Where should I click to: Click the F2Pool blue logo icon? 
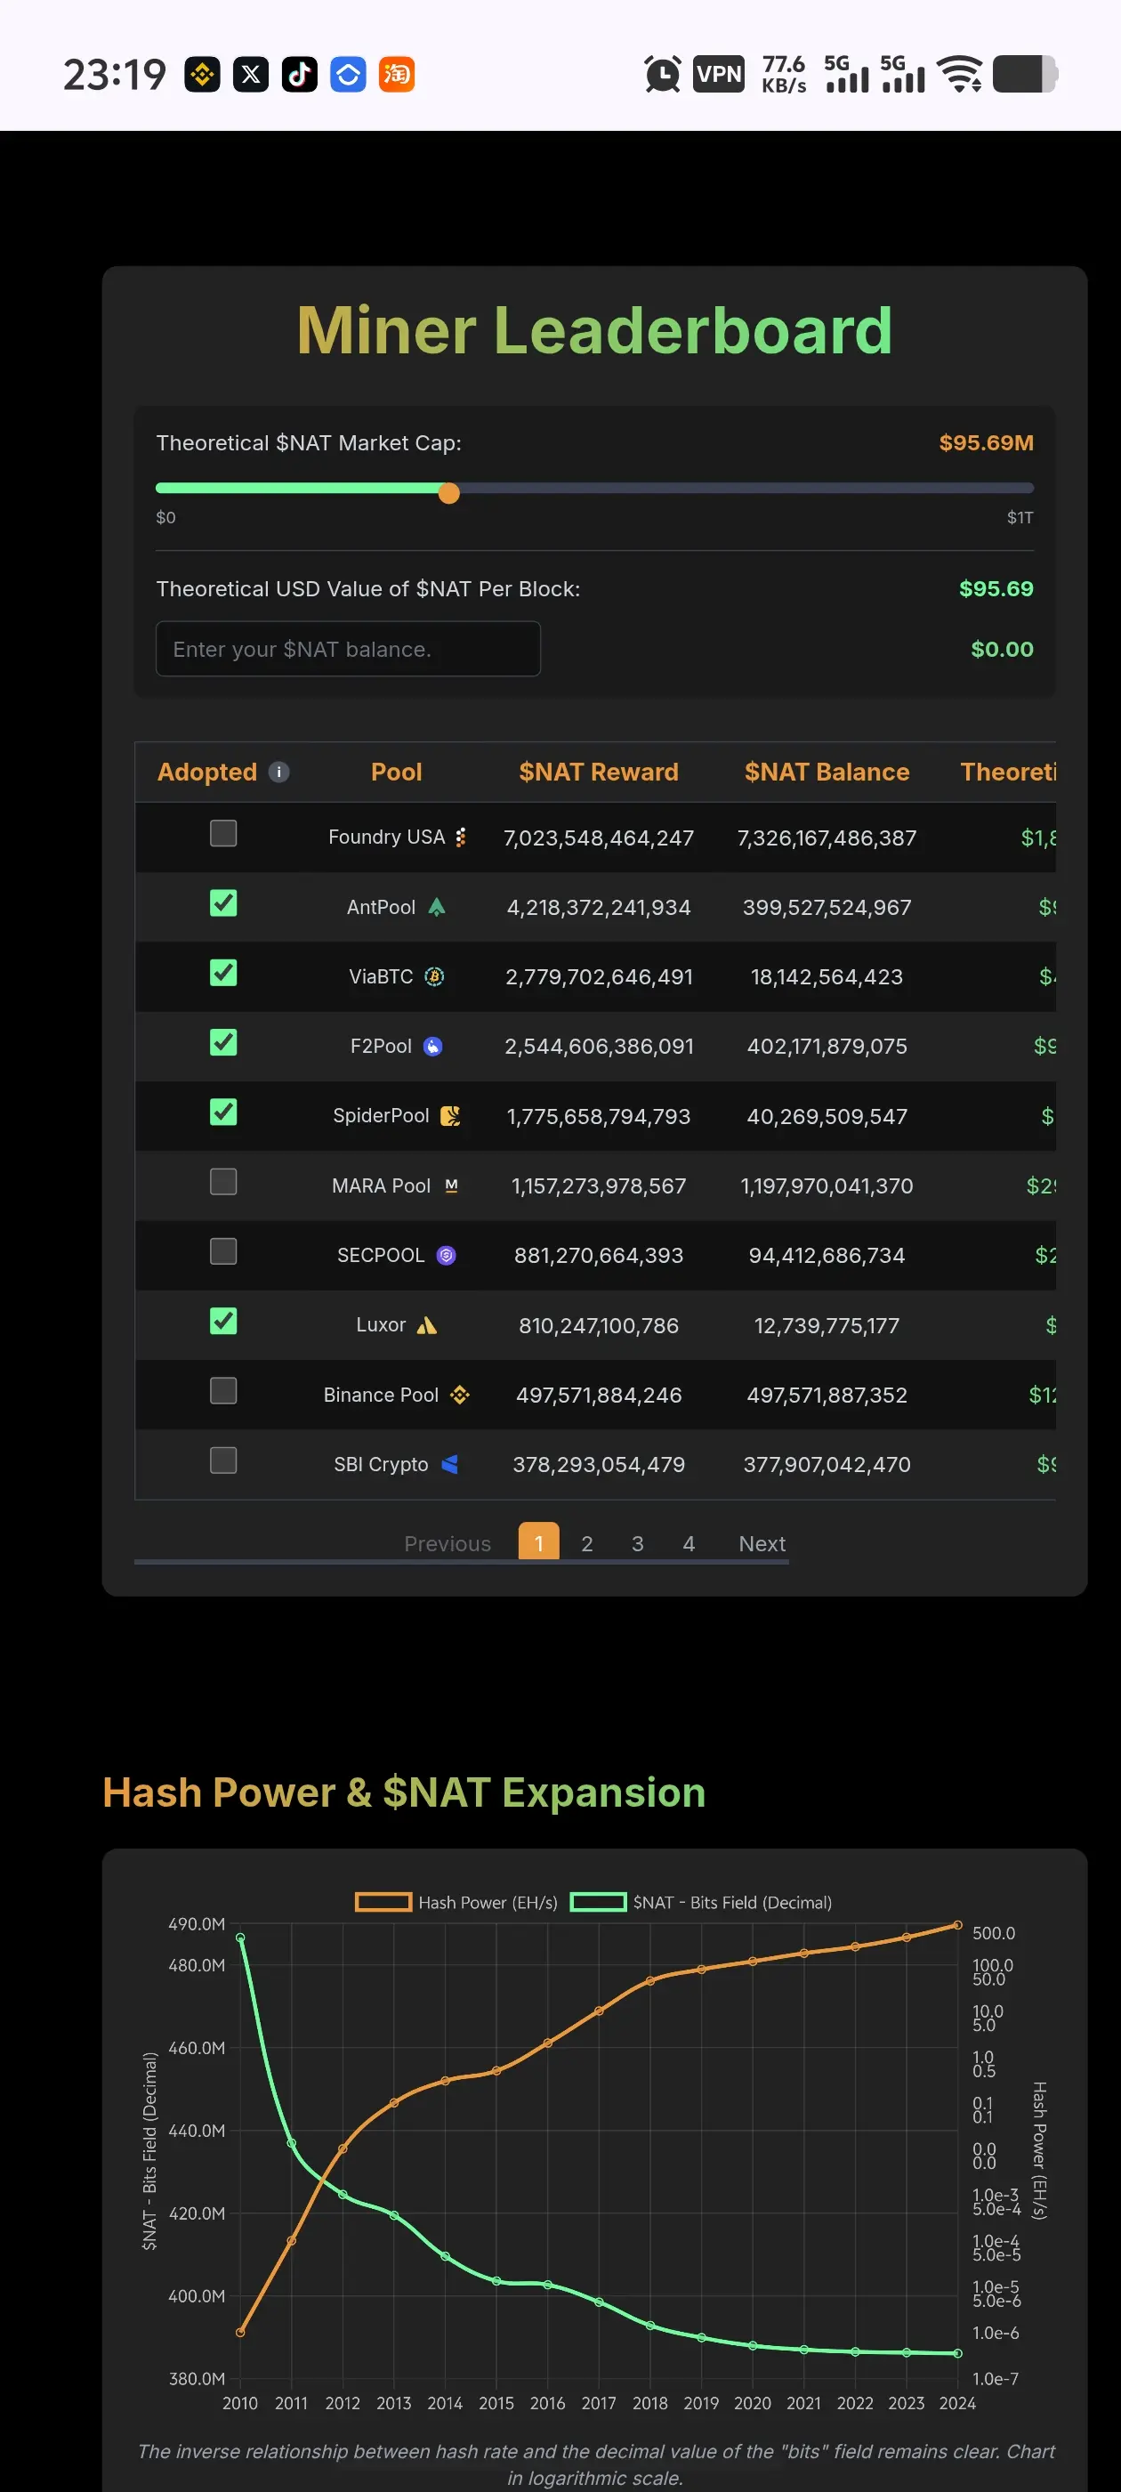coord(433,1046)
